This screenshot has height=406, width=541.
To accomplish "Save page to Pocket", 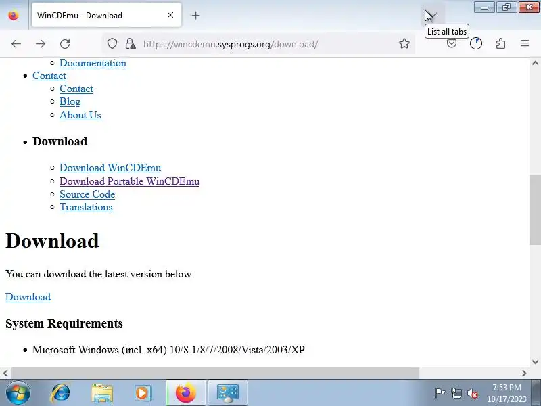I will [x=452, y=44].
